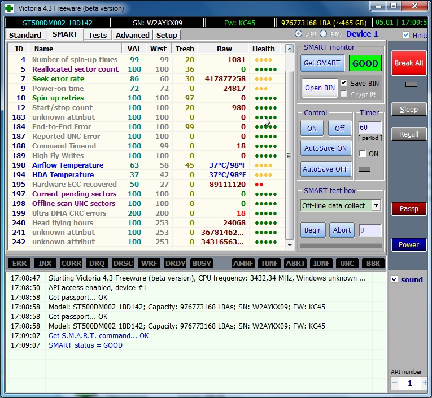Image resolution: width=432 pixels, height=398 pixels.
Task: Click the red health dots for Hardware ECC recovered
Action: click(259, 185)
